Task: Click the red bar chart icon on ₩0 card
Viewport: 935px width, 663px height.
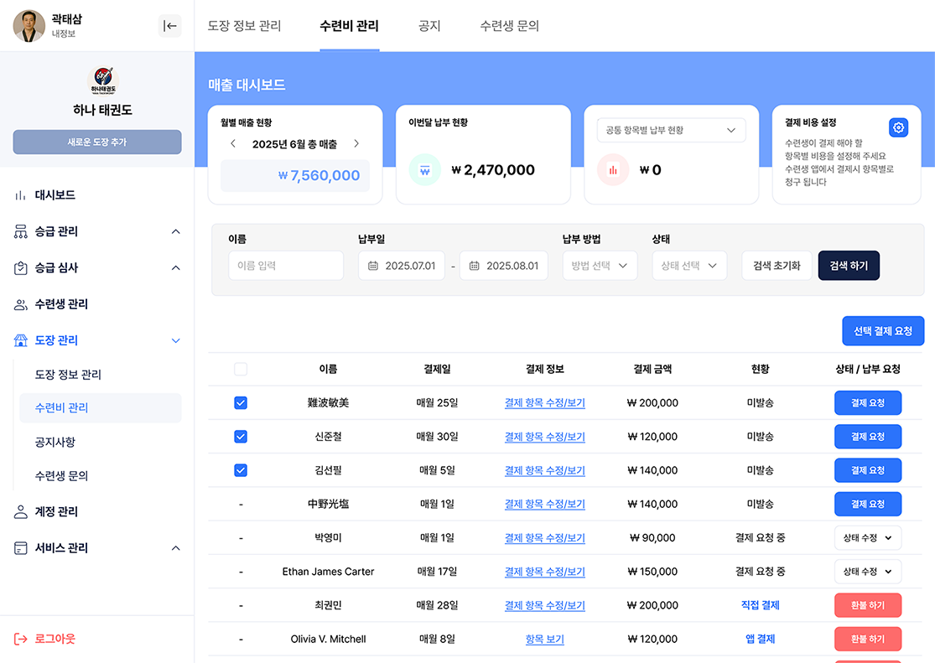Action: (612, 169)
